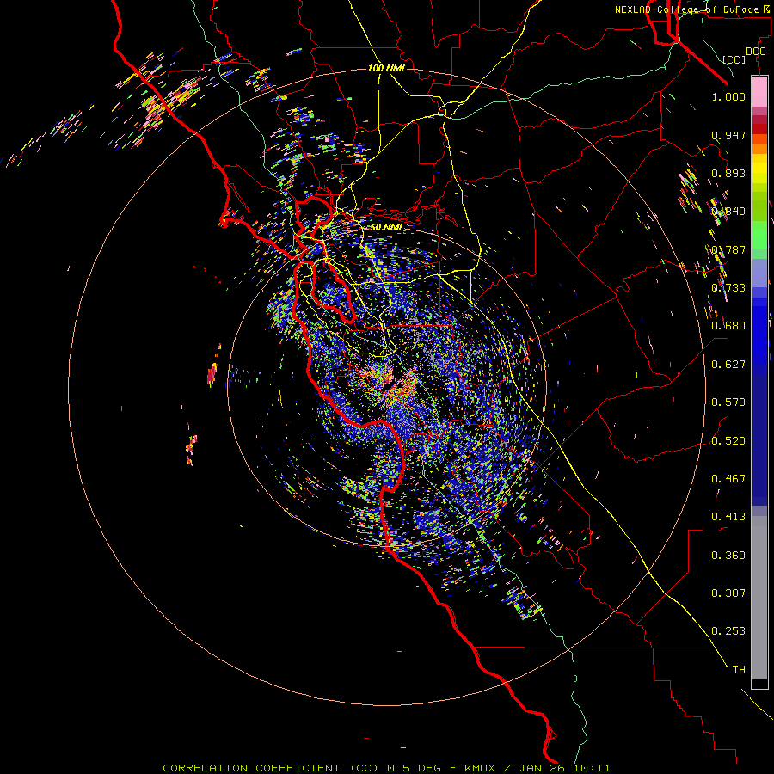This screenshot has width=774, height=774.
Task: Click the 0.893 scale value
Action: click(728, 173)
